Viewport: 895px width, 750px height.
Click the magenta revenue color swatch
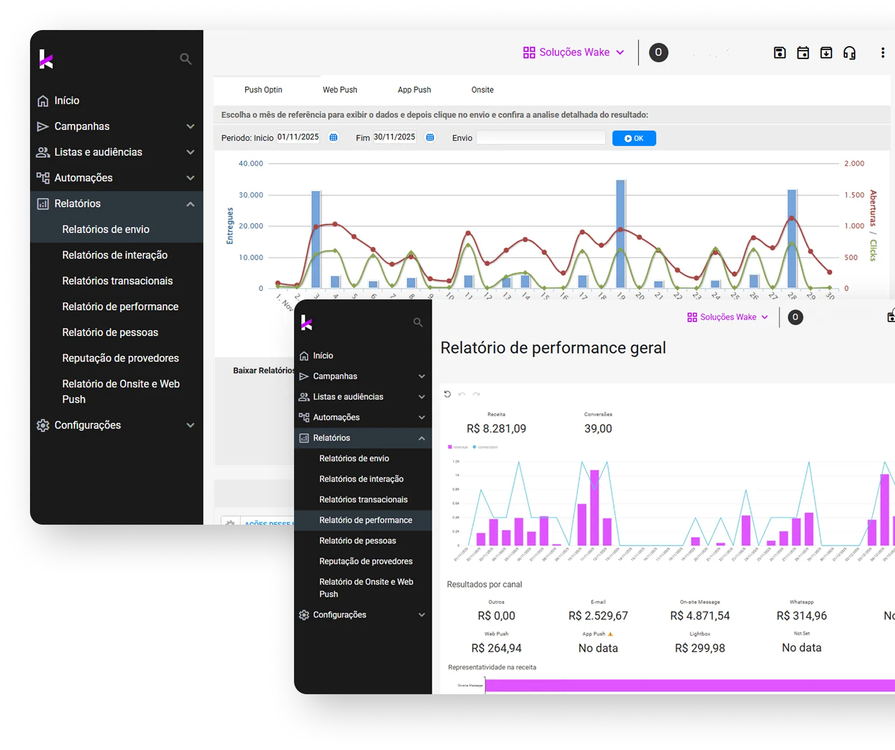(x=450, y=447)
